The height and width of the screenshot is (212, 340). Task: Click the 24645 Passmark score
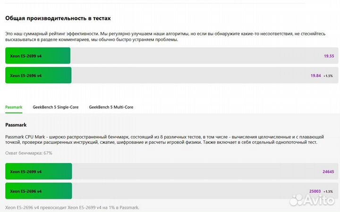(328, 172)
